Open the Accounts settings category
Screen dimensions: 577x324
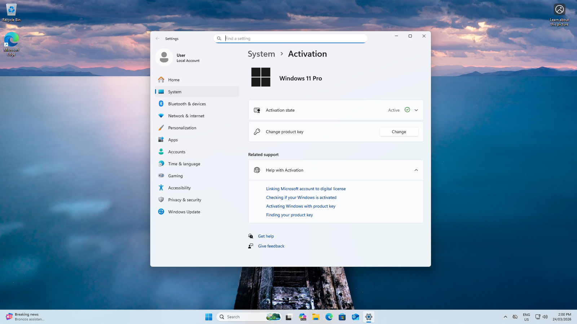(x=176, y=152)
